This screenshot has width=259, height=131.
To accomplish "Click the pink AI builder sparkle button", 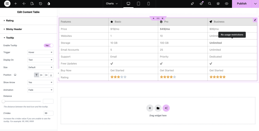I will [x=166, y=108].
